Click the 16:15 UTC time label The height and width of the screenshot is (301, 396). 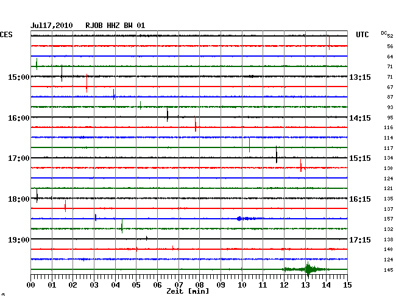[x=360, y=199]
